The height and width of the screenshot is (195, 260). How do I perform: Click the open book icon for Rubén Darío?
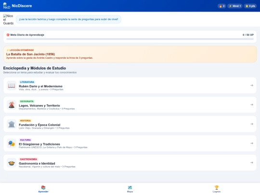[12, 86]
